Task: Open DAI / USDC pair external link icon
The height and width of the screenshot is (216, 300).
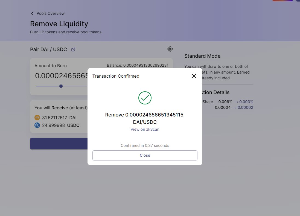Action: tap(73, 49)
